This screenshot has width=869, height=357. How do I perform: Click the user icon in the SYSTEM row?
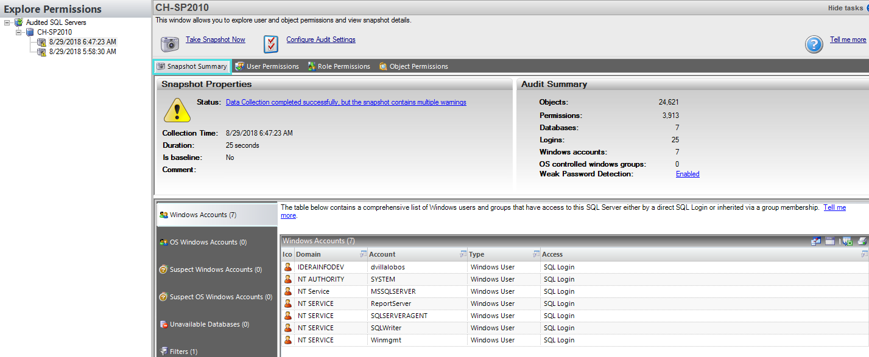point(287,279)
